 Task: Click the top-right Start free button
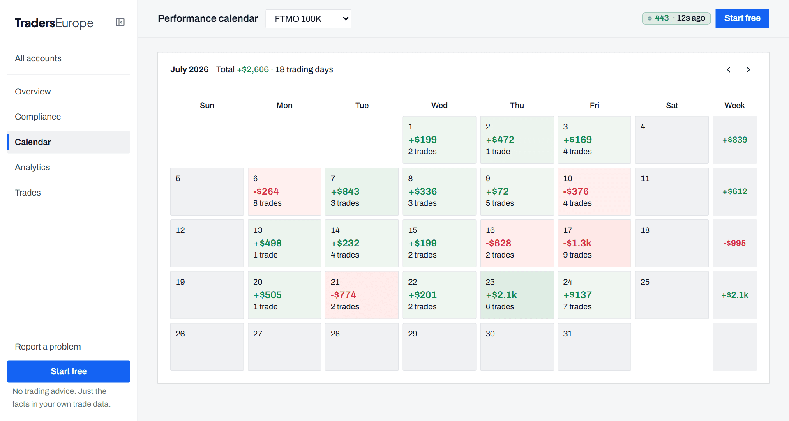point(742,18)
